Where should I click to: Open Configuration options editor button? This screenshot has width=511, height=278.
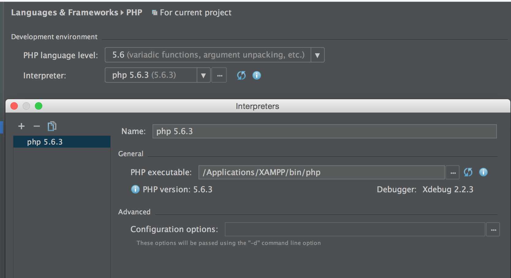tap(493, 229)
